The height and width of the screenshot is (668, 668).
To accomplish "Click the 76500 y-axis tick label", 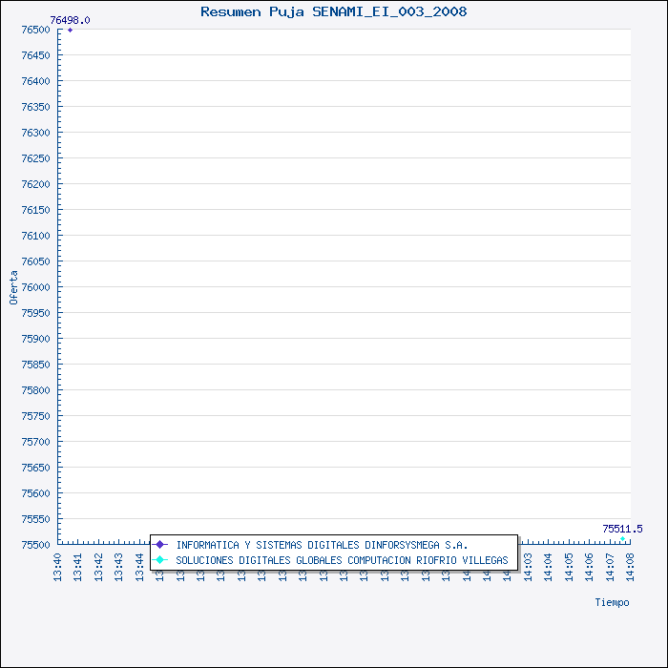I will [35, 30].
